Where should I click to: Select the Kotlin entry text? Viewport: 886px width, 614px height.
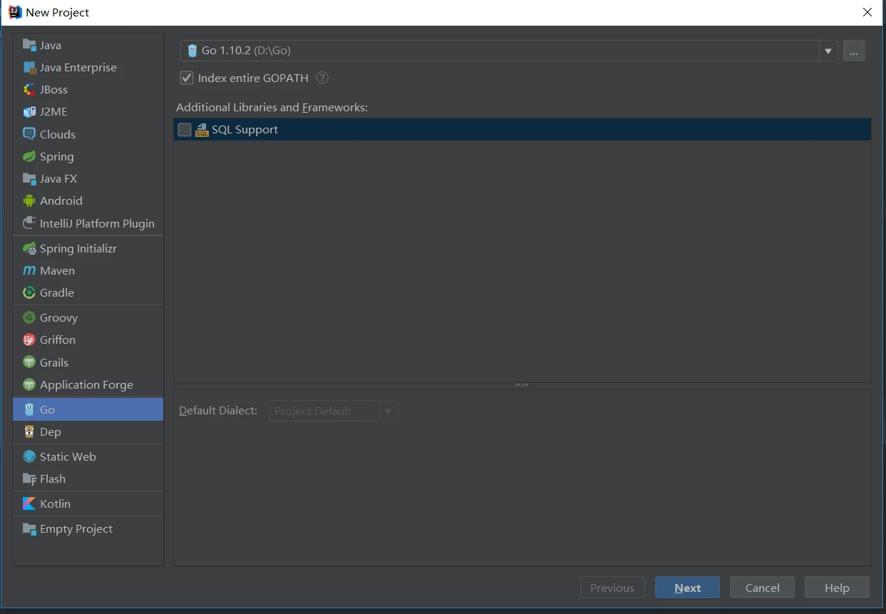pos(55,504)
